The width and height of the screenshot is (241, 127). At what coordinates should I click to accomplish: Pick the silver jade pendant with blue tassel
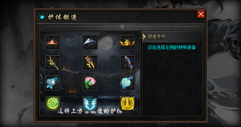pos(53,83)
